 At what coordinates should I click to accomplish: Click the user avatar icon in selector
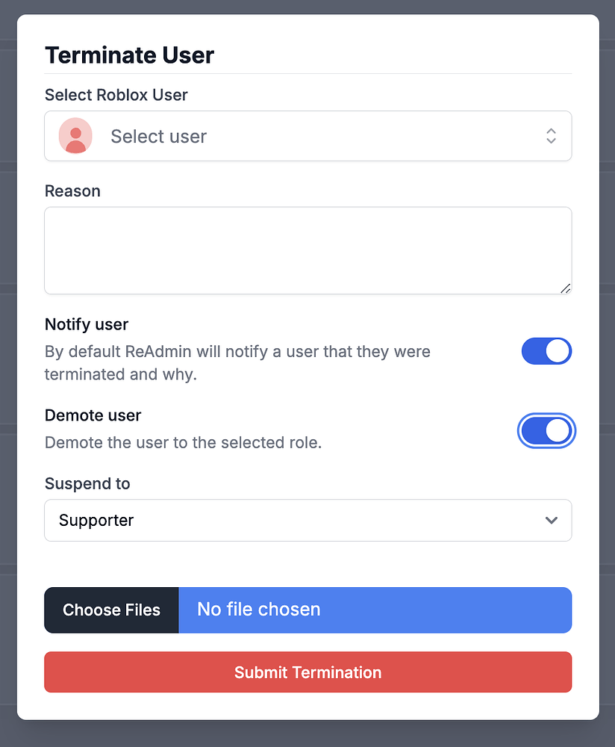click(75, 136)
